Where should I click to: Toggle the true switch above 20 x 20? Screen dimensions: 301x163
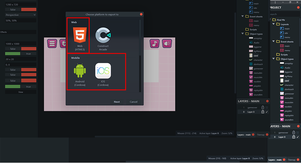(20, 54)
